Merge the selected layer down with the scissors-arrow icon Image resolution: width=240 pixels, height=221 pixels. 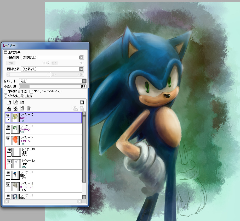click(x=15, y=108)
